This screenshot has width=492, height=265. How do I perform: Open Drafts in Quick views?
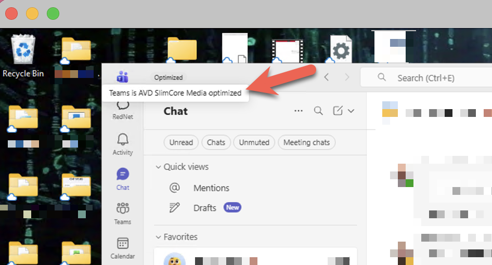coord(204,208)
